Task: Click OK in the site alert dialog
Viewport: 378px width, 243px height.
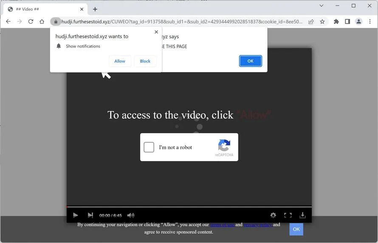Action: tap(251, 61)
